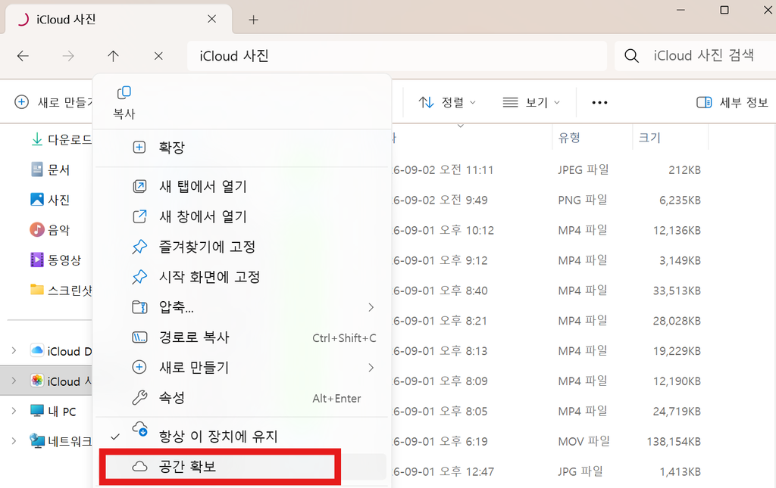This screenshot has height=488, width=776.
Task: Click the iCloud 사진 address bar
Action: point(397,56)
